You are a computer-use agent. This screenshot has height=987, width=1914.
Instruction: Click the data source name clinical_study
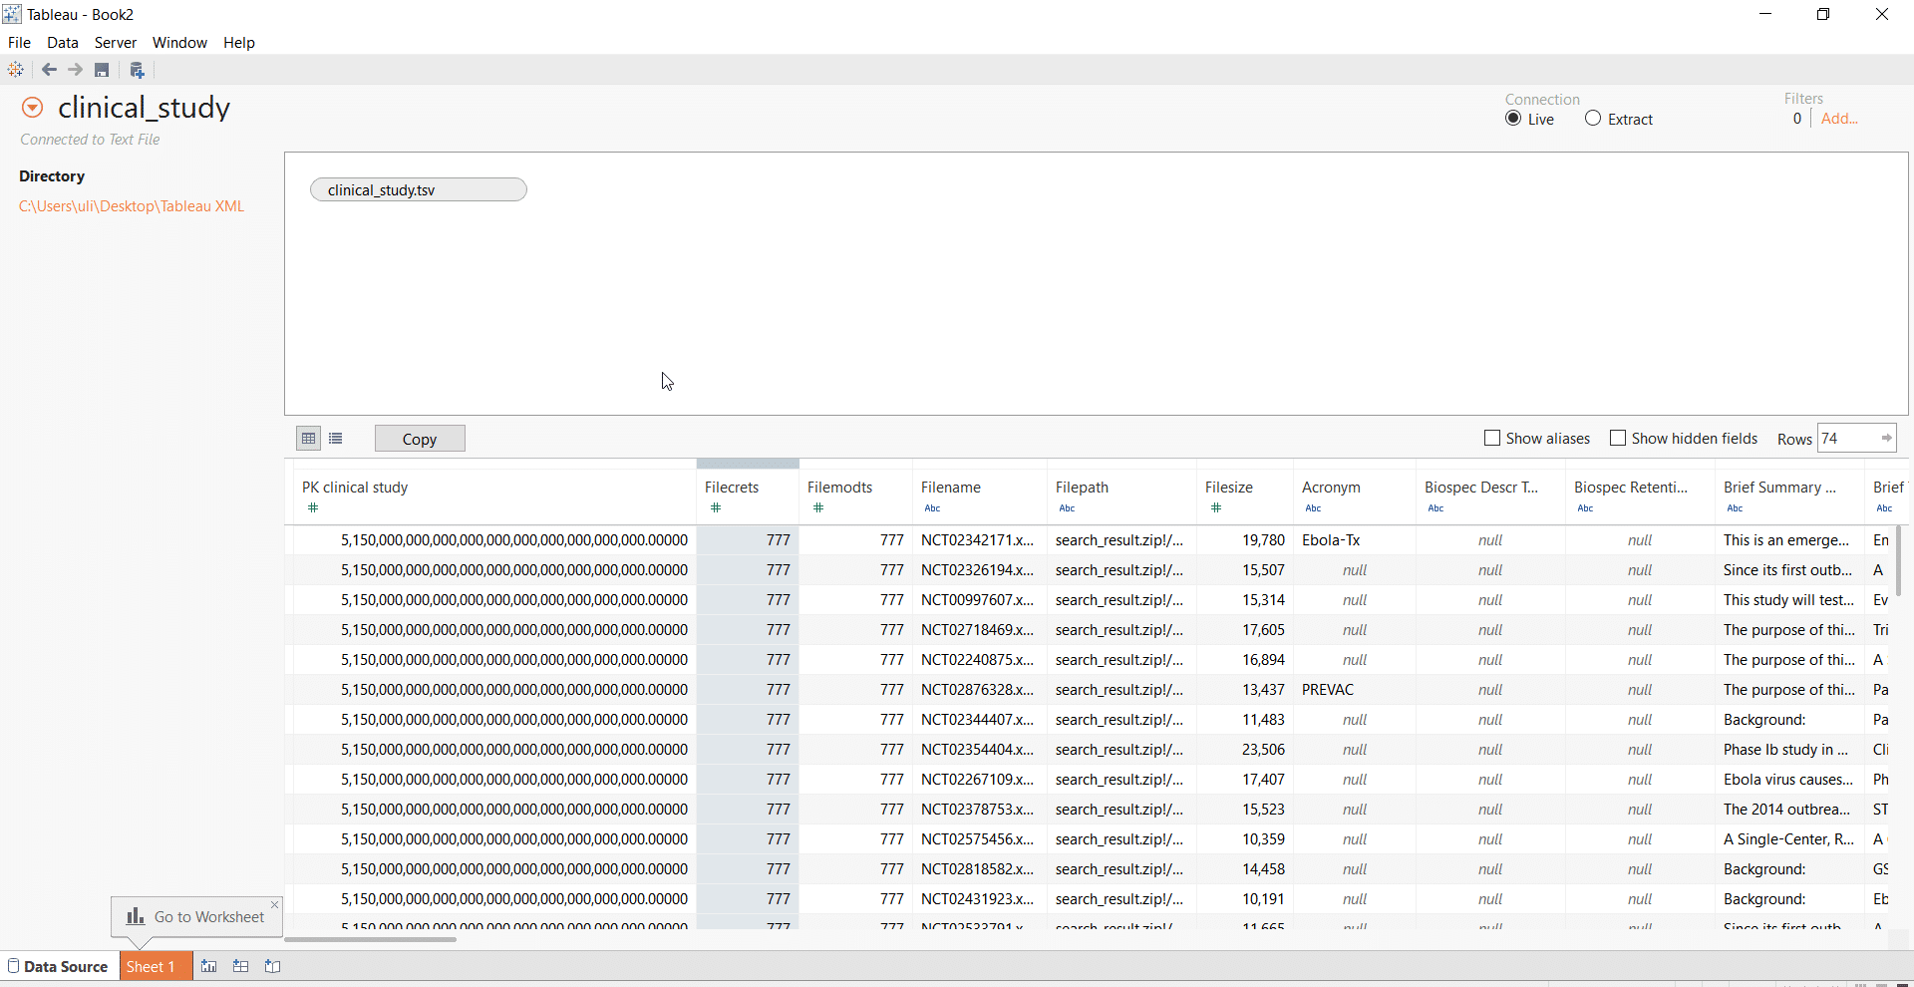144,108
